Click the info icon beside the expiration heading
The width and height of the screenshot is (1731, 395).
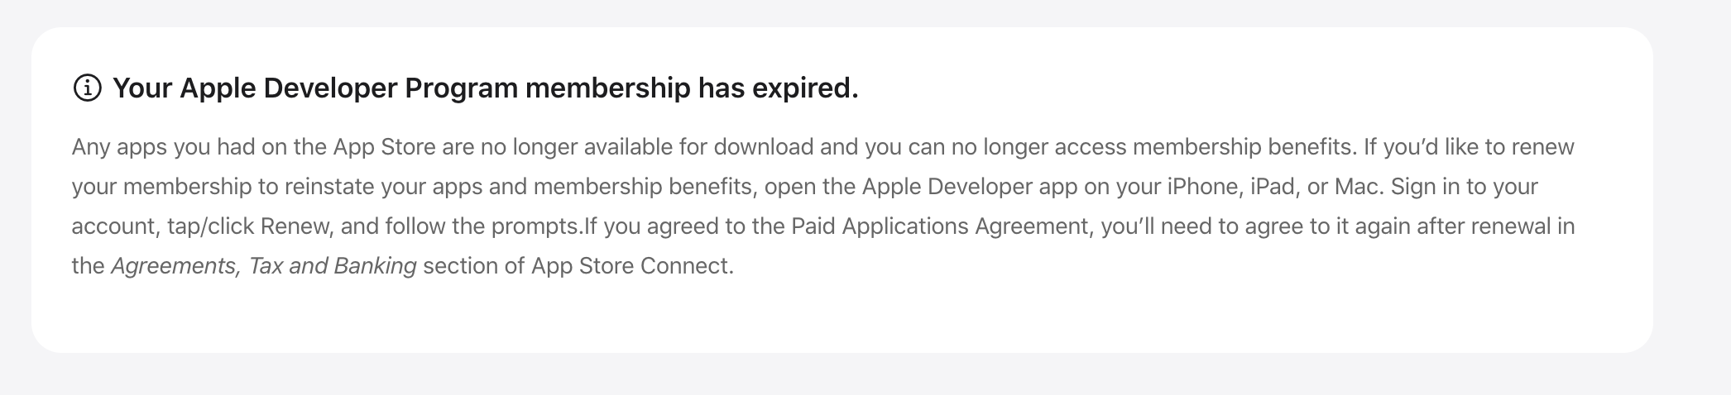pos(87,88)
